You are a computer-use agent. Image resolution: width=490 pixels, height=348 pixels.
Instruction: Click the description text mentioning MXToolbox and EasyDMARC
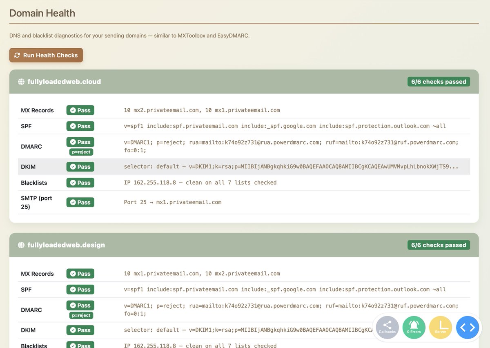click(x=129, y=36)
